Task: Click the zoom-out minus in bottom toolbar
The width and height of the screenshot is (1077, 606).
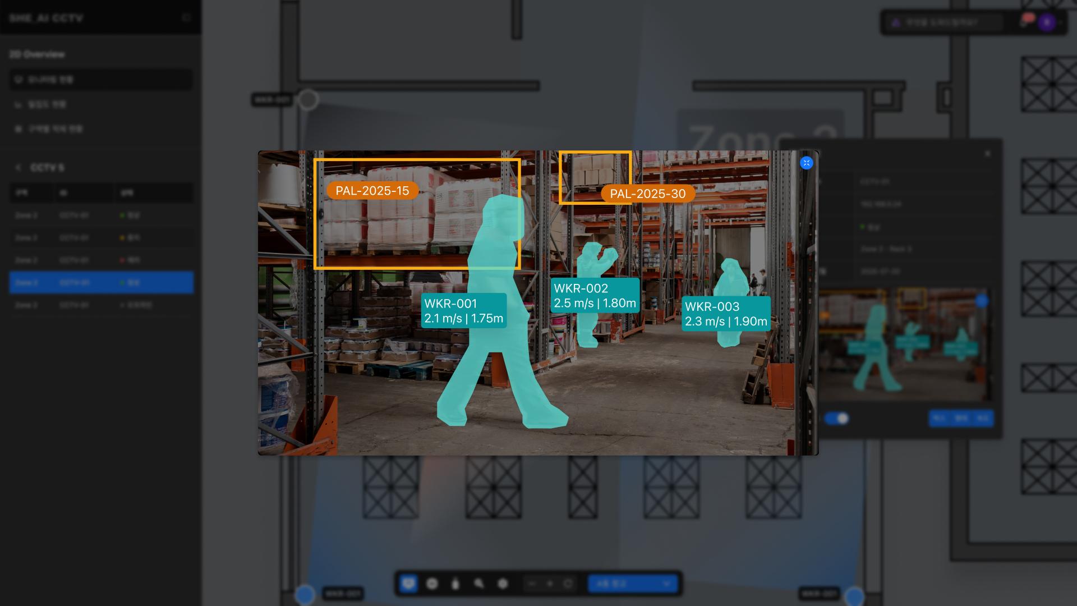Action: pos(532,584)
